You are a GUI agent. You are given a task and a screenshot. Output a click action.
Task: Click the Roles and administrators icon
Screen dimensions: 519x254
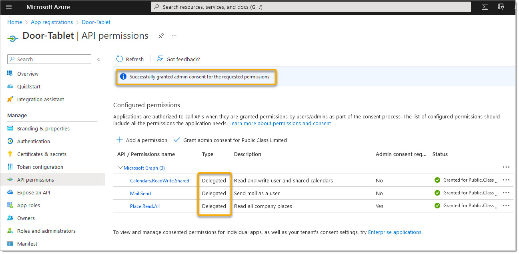[10, 231]
